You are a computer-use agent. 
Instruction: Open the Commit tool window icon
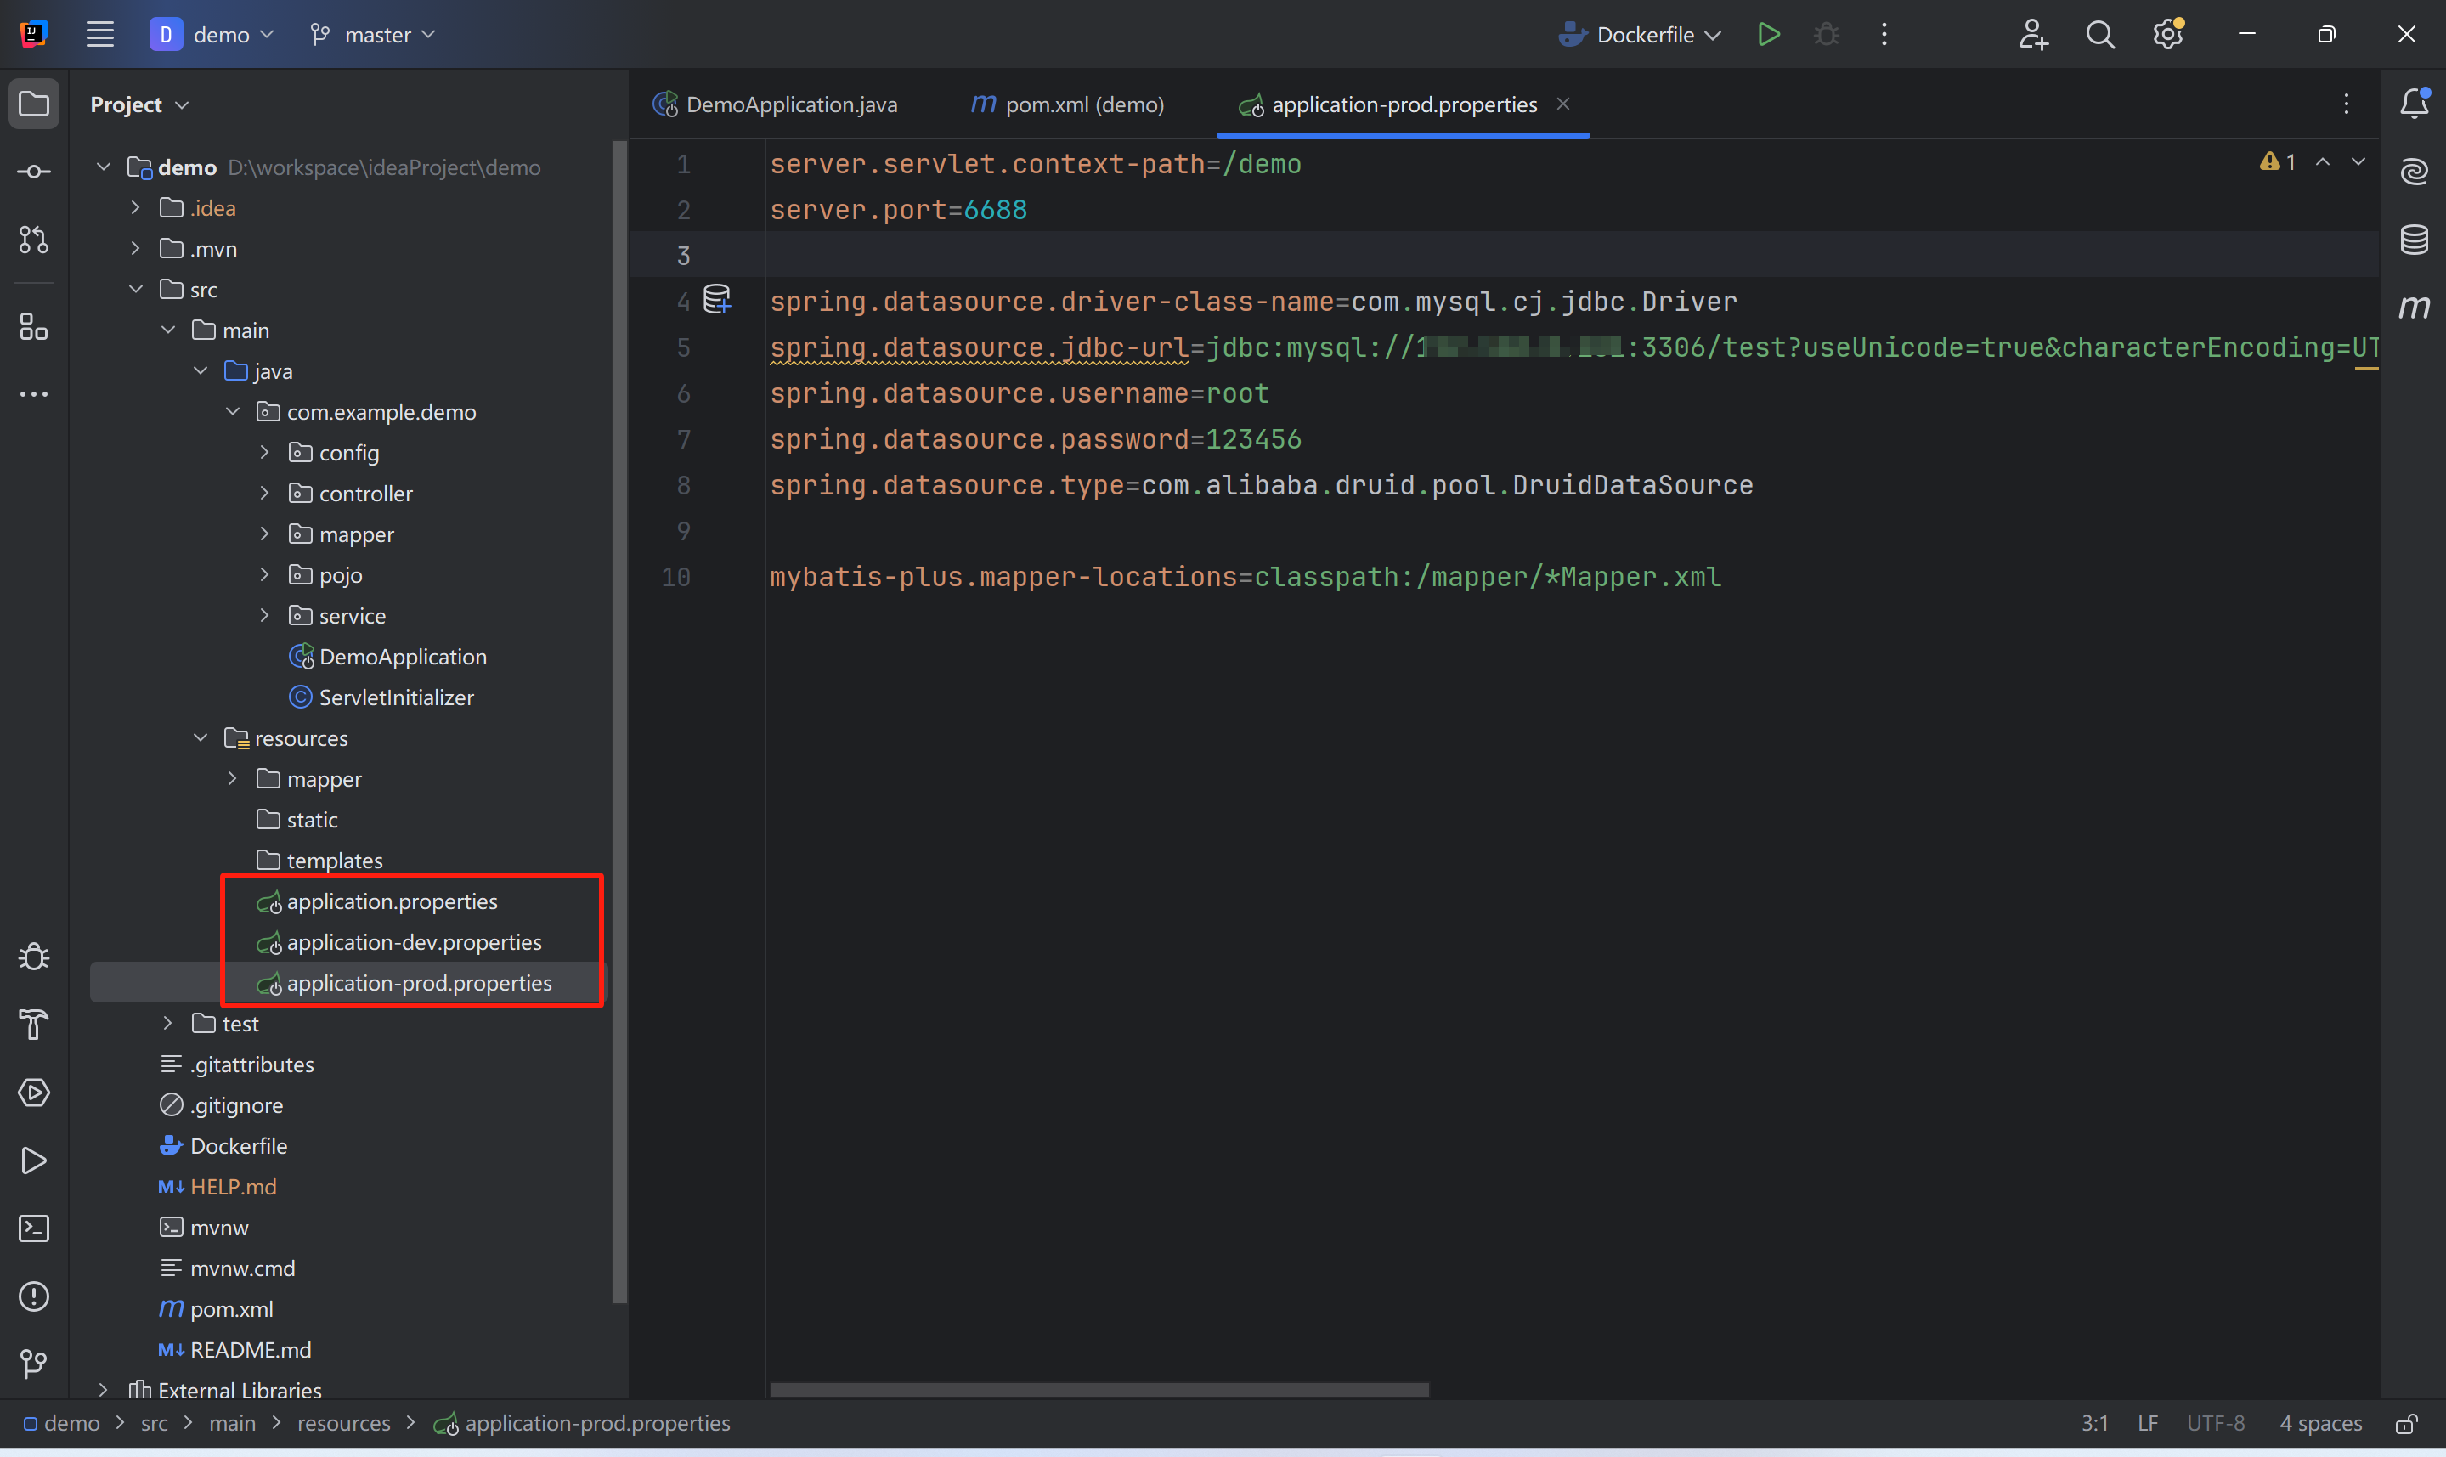(33, 172)
